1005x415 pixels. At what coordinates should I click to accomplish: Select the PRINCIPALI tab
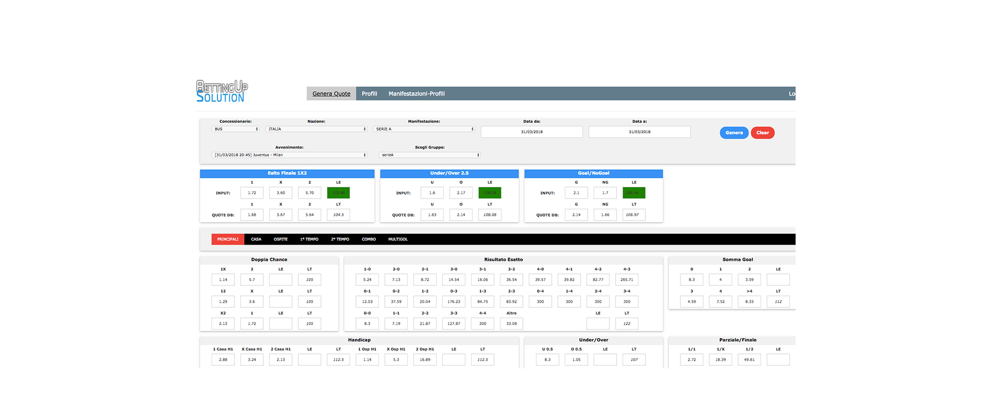(228, 239)
